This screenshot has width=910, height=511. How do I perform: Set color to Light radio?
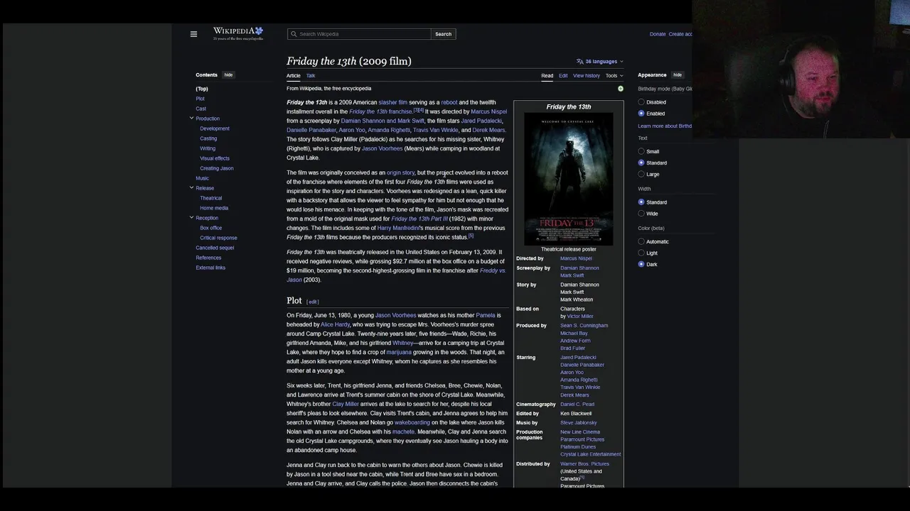click(641, 253)
